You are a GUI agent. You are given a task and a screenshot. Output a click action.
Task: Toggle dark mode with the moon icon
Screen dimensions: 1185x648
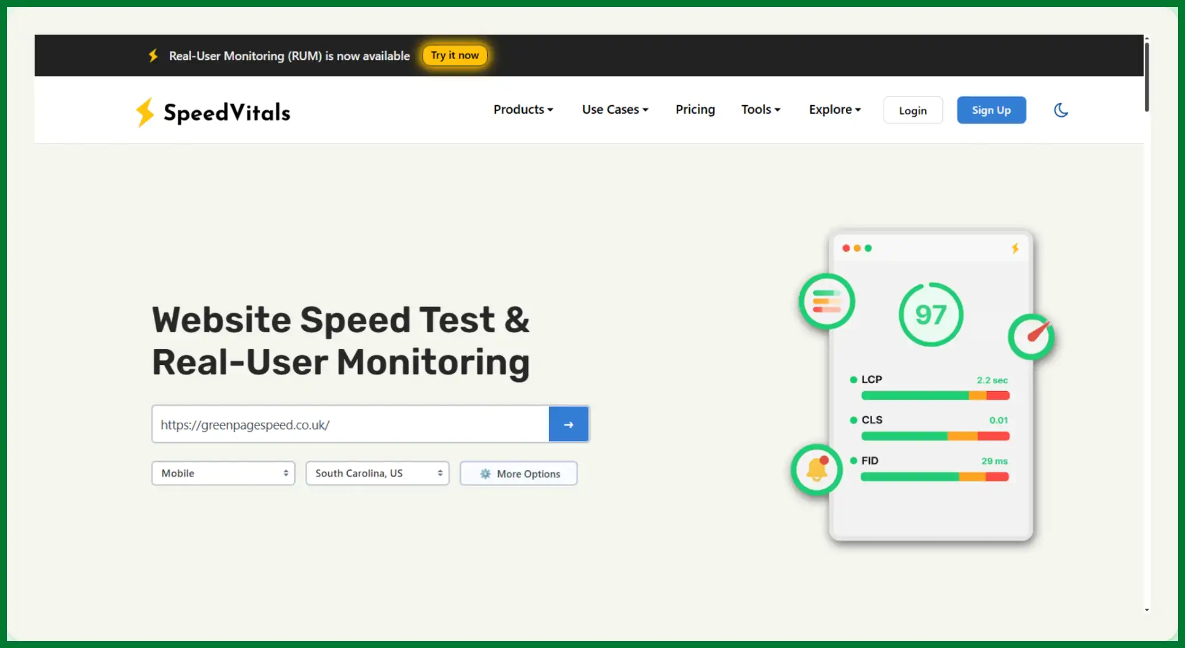[x=1061, y=110]
